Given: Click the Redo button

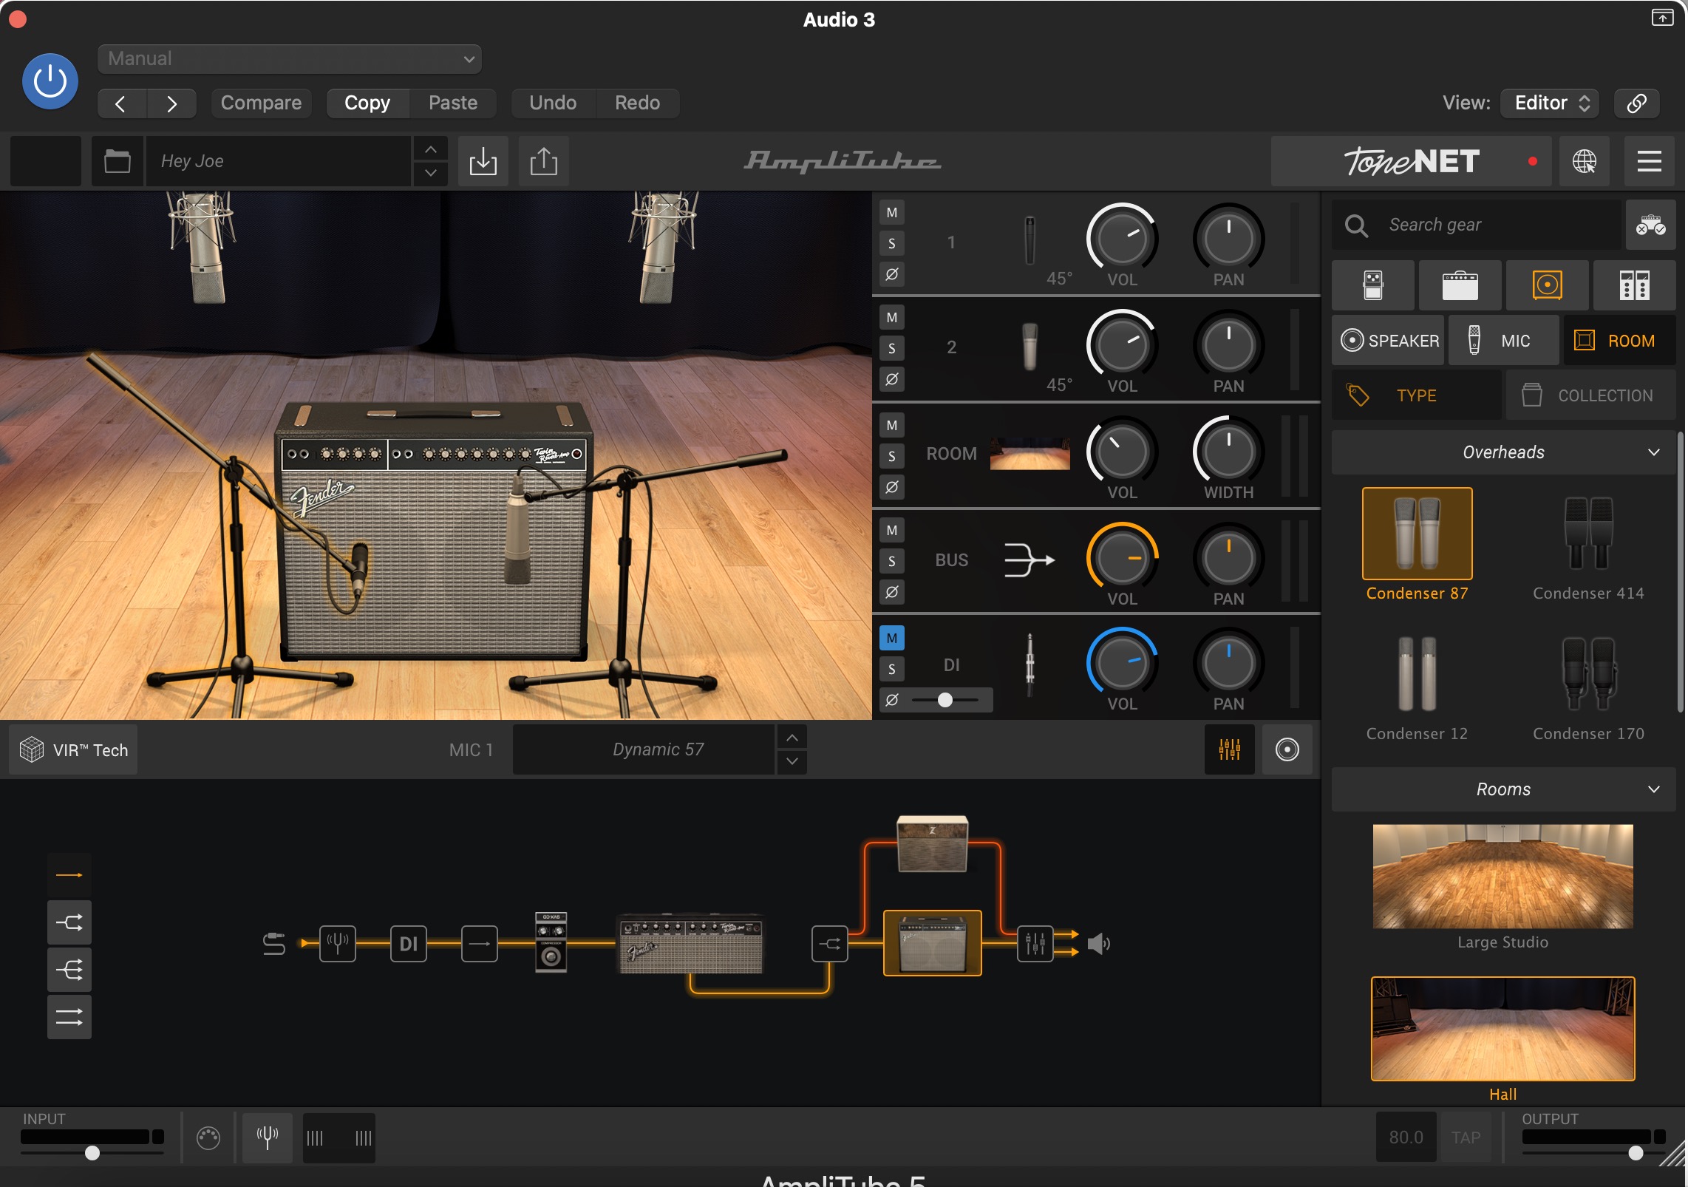Looking at the screenshot, I should click(x=638, y=103).
